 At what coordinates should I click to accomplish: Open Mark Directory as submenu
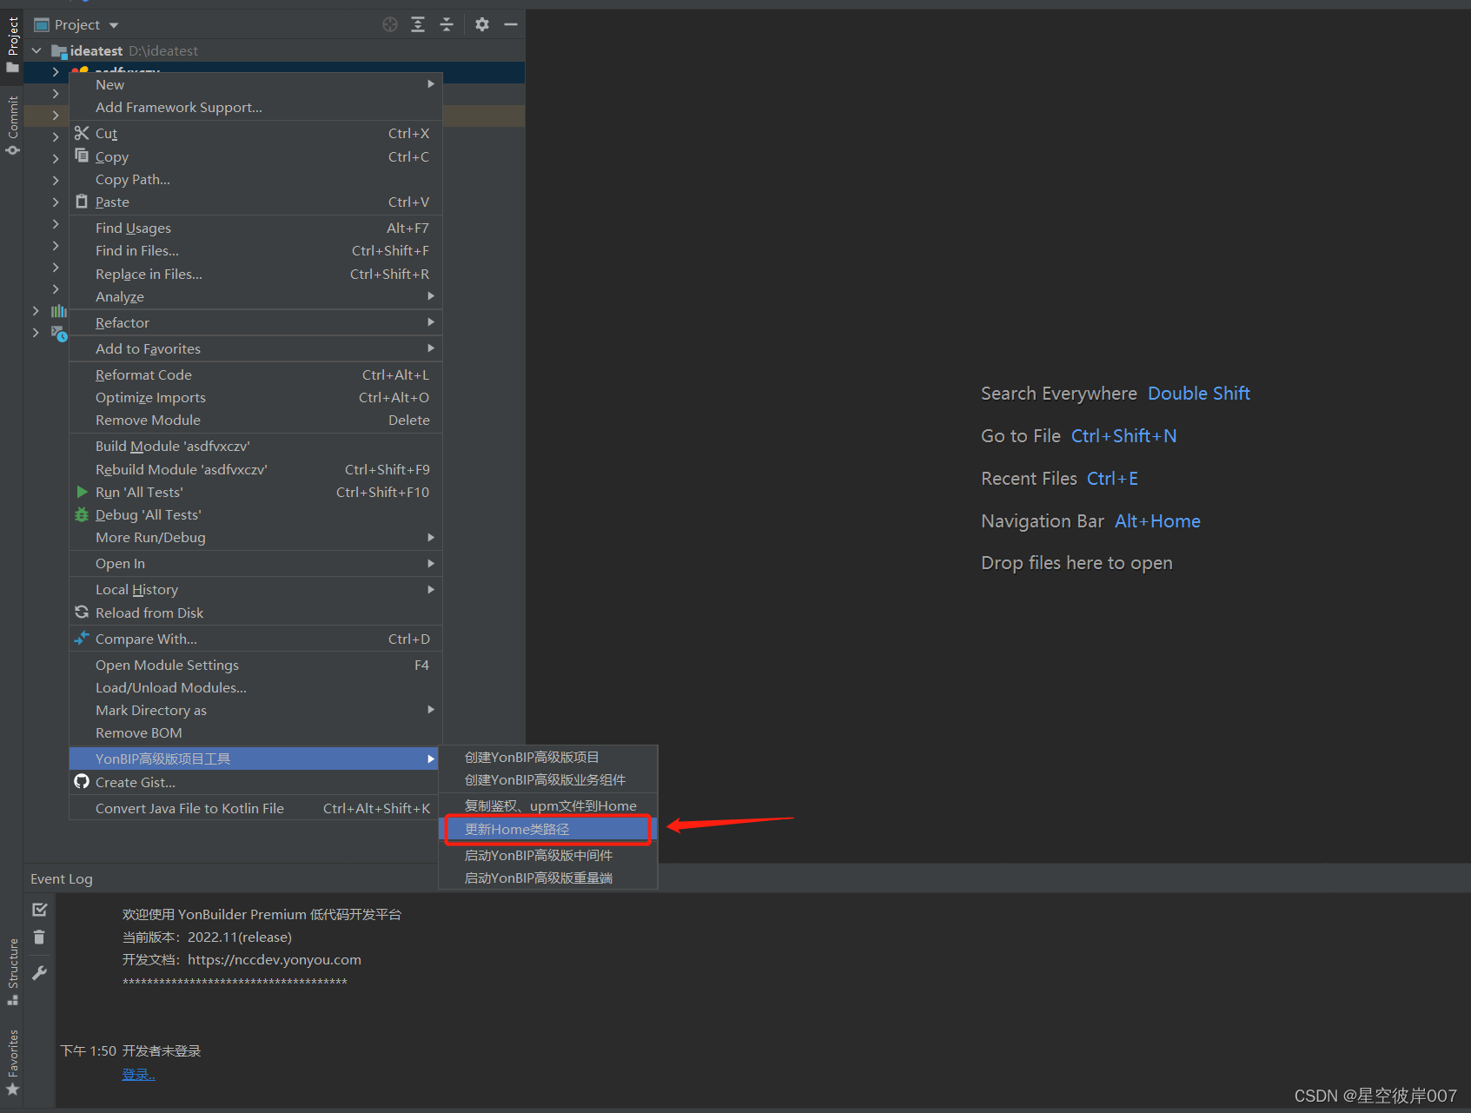(255, 710)
